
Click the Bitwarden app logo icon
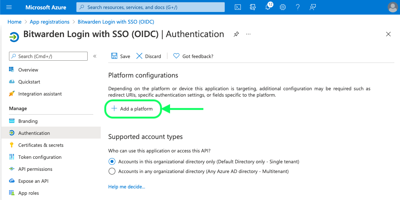tap(14, 37)
